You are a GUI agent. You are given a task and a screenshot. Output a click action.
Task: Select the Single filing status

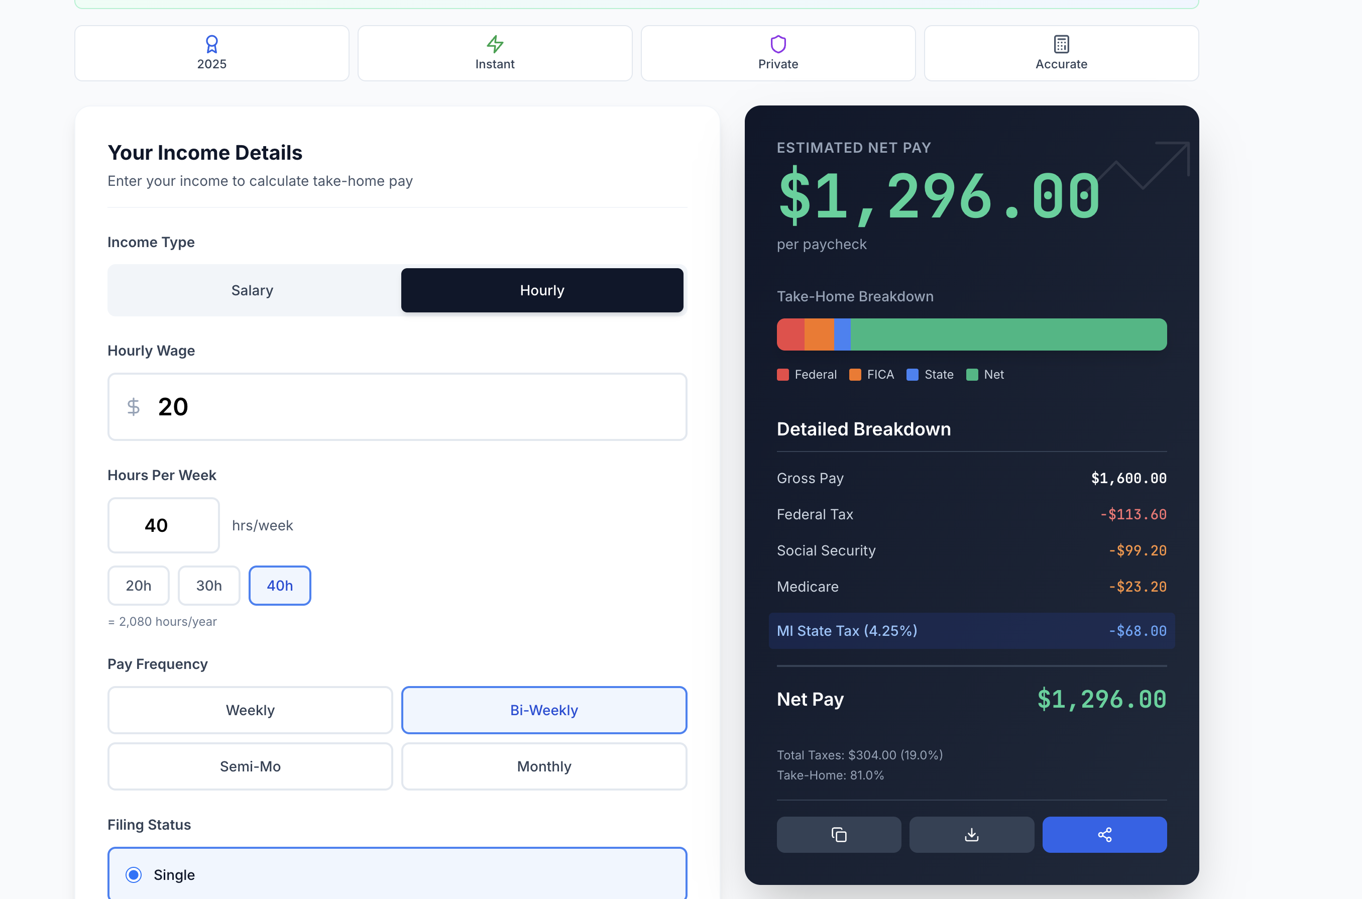tap(134, 874)
